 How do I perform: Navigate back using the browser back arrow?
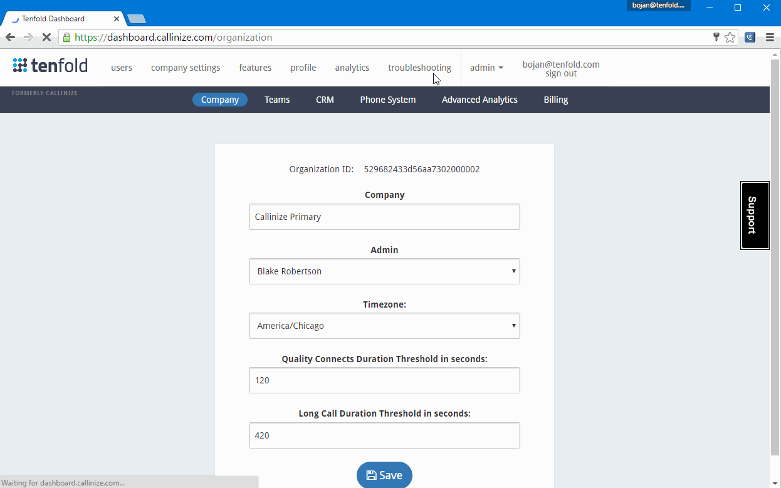pyautogui.click(x=10, y=37)
